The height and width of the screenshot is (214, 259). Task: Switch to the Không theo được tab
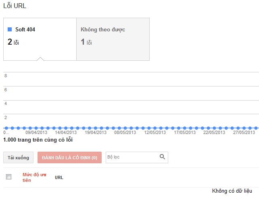coord(113,39)
